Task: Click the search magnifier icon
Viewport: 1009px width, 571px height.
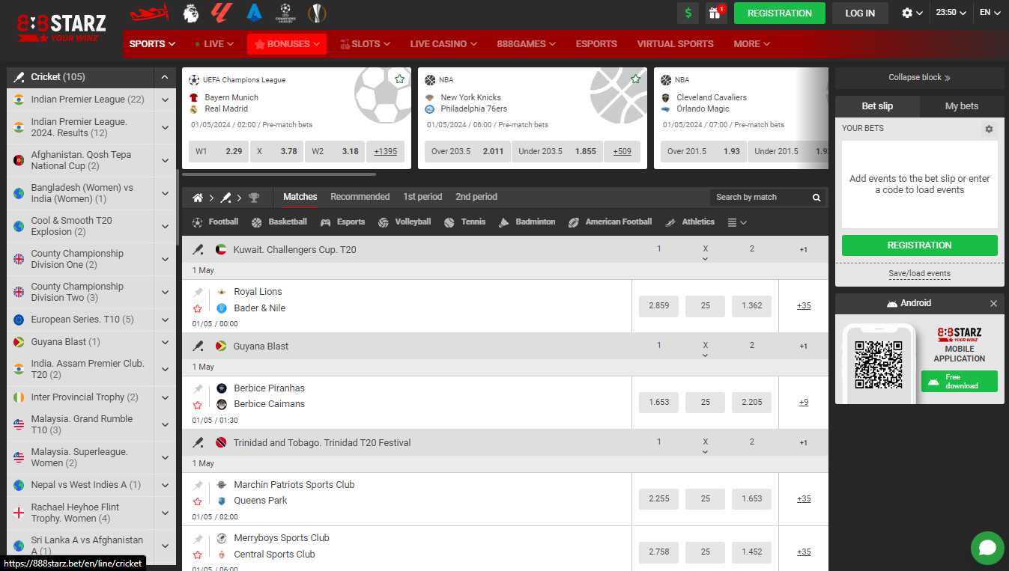Action: [816, 198]
